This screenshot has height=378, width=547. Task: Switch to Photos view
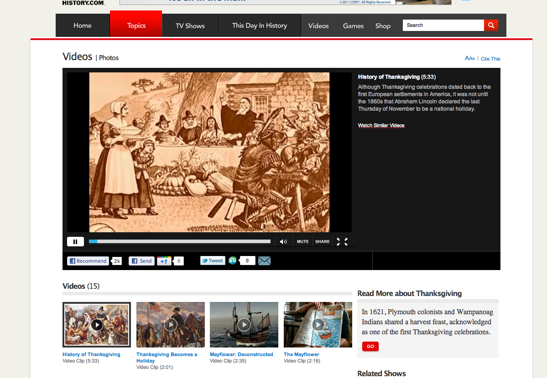pyautogui.click(x=109, y=58)
